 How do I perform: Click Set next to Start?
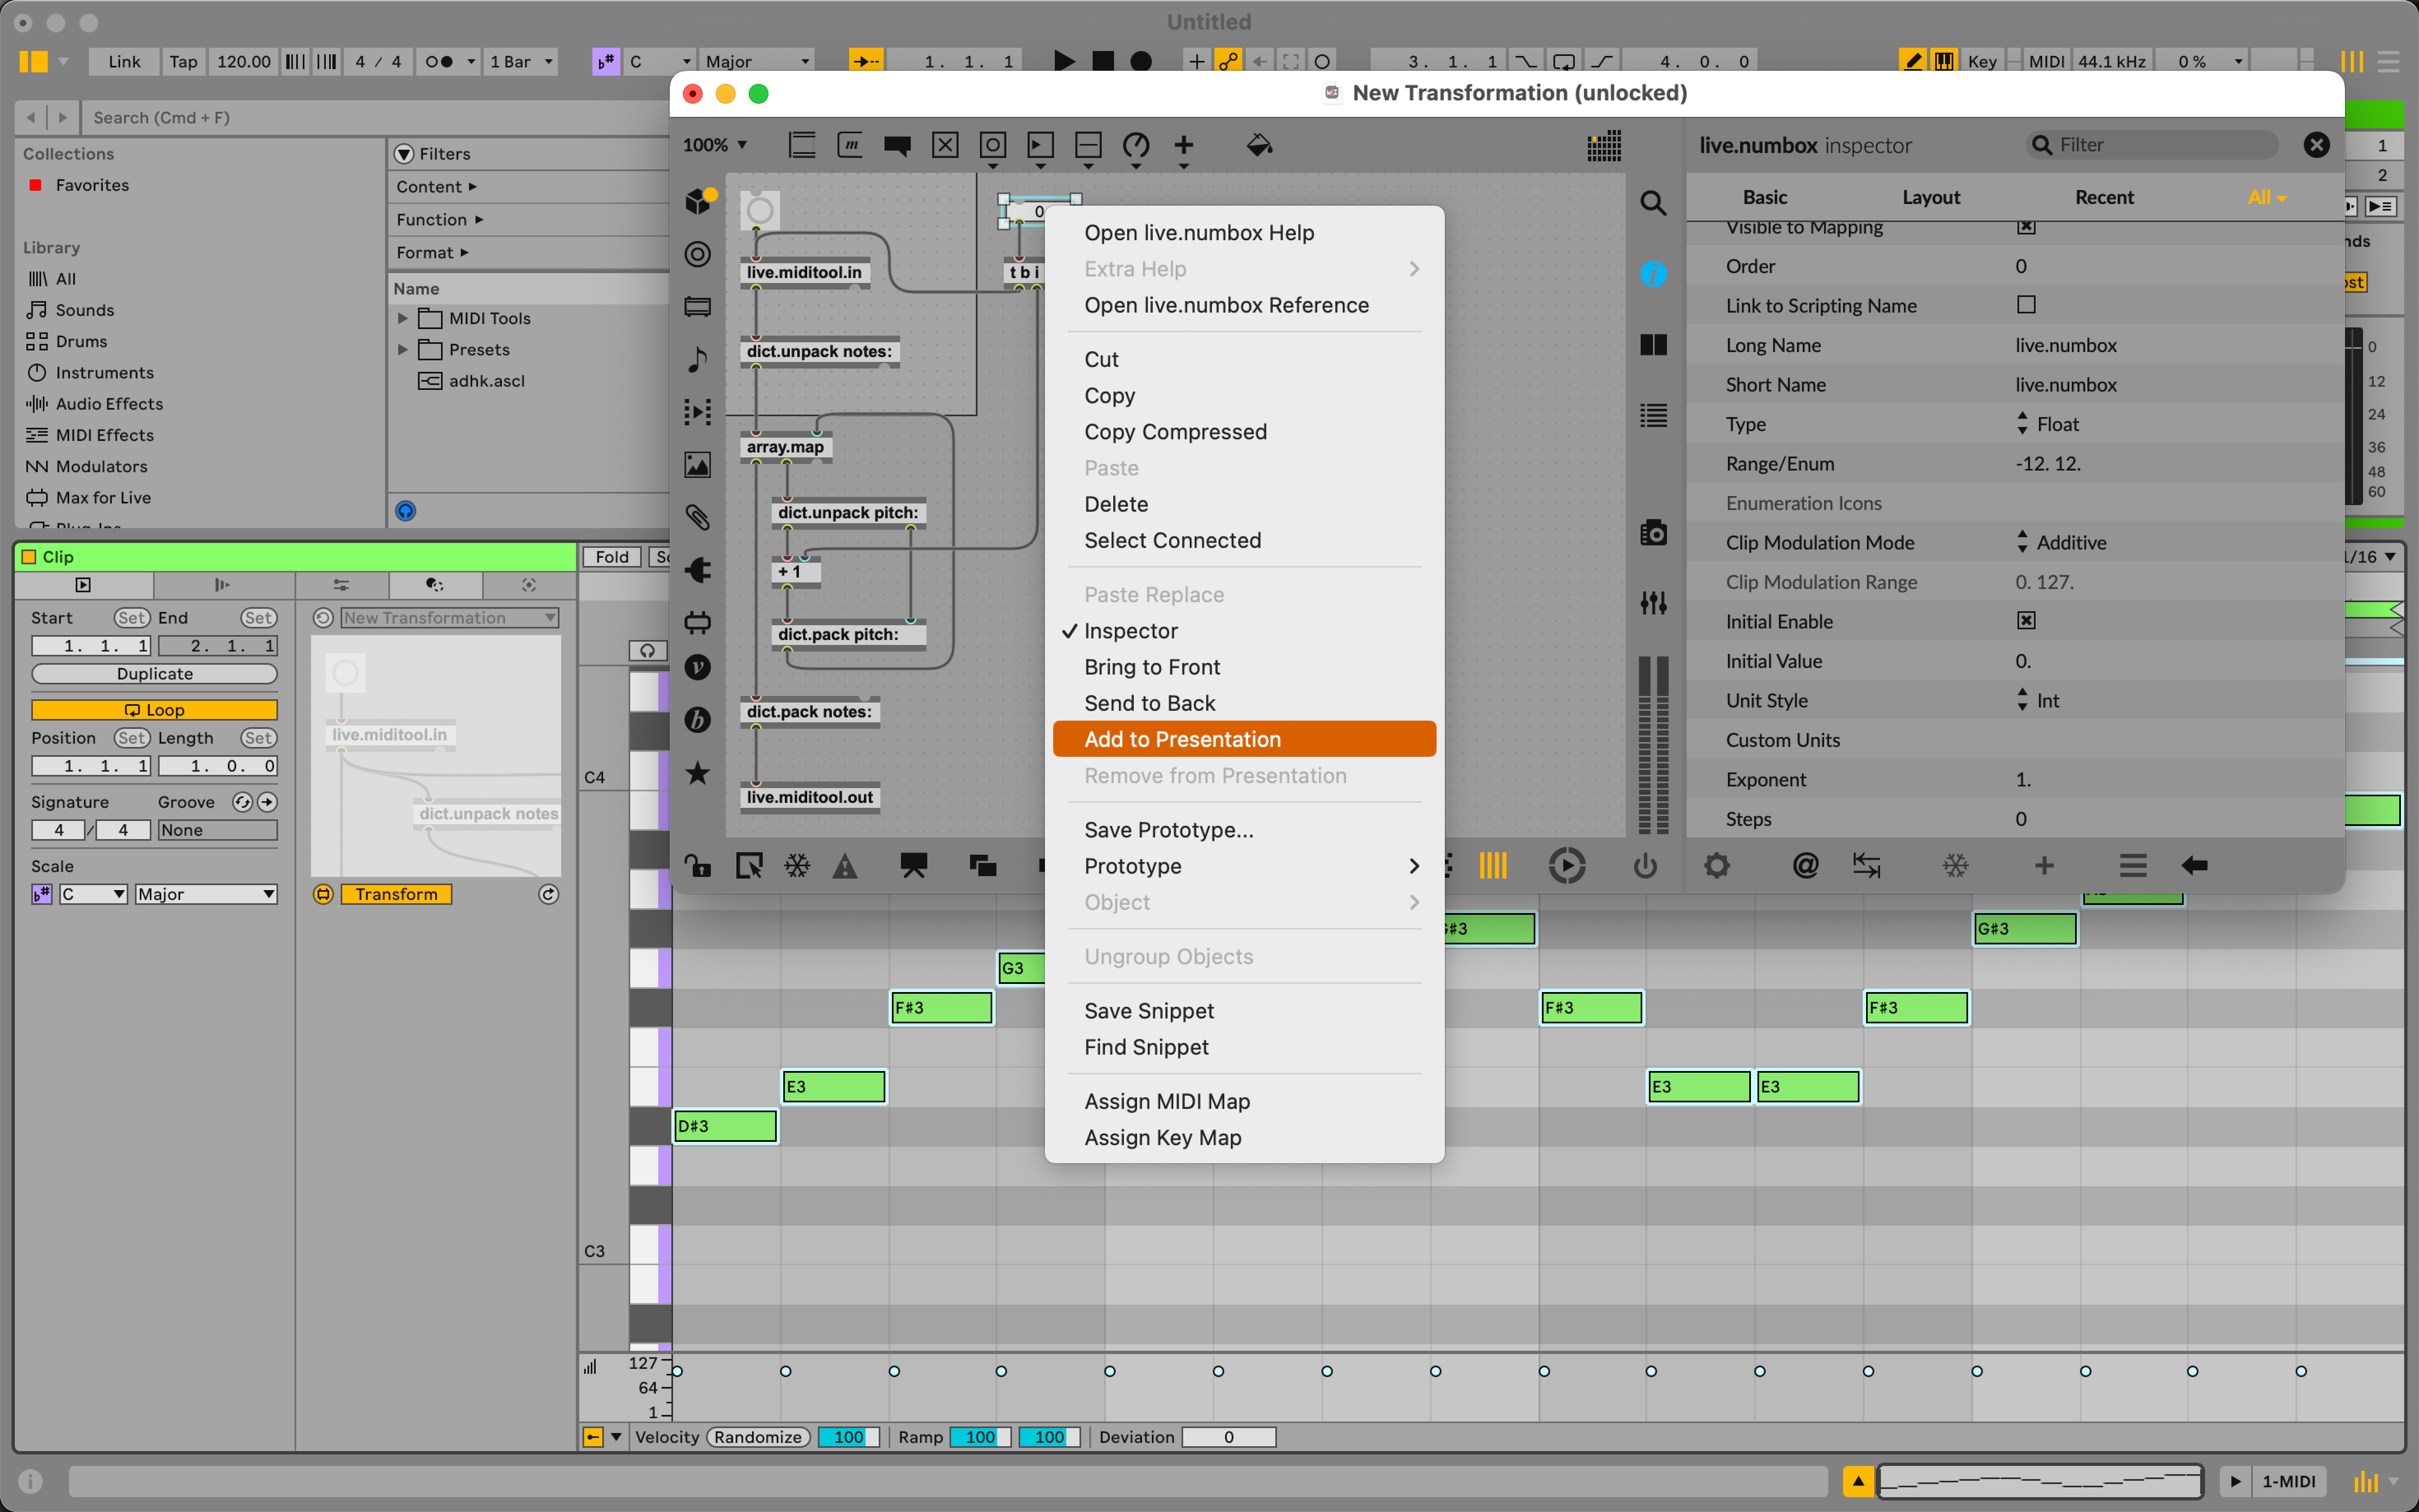pyautogui.click(x=132, y=618)
